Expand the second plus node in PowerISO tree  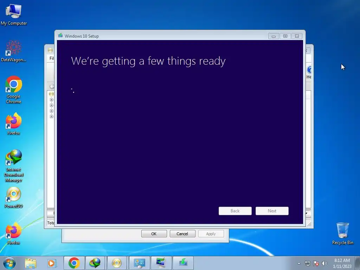pyautogui.click(x=51, y=105)
